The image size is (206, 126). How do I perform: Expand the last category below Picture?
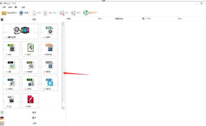33,123
